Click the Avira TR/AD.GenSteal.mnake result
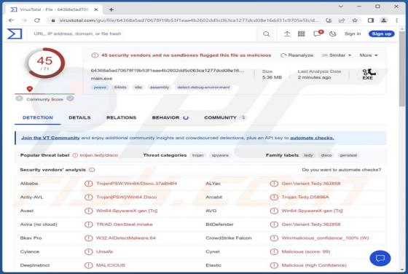The height and width of the screenshot is (274, 408). pyautogui.click(x=125, y=224)
